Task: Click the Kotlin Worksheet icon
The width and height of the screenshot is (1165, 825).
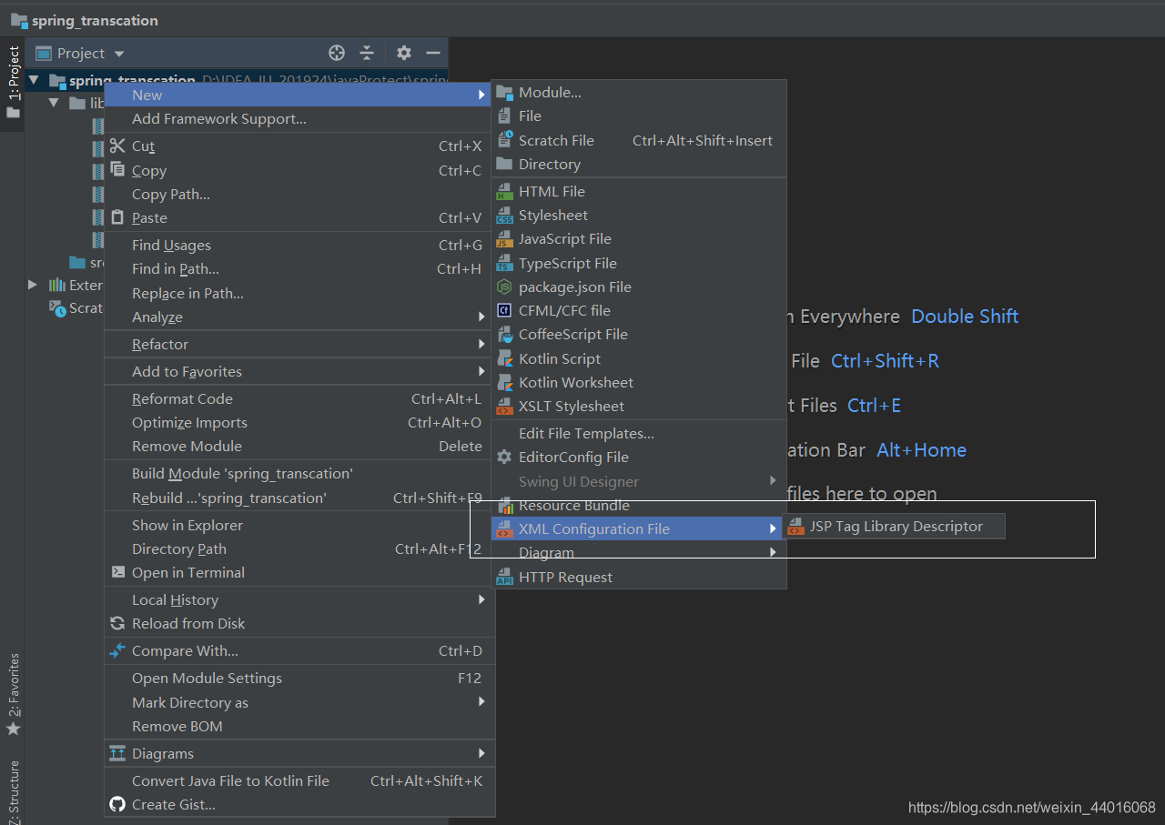Action: 504,382
